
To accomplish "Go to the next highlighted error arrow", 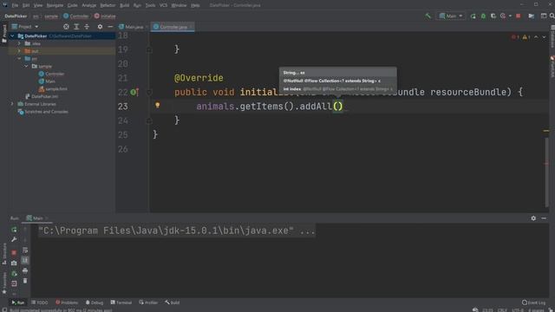I will coord(544,37).
